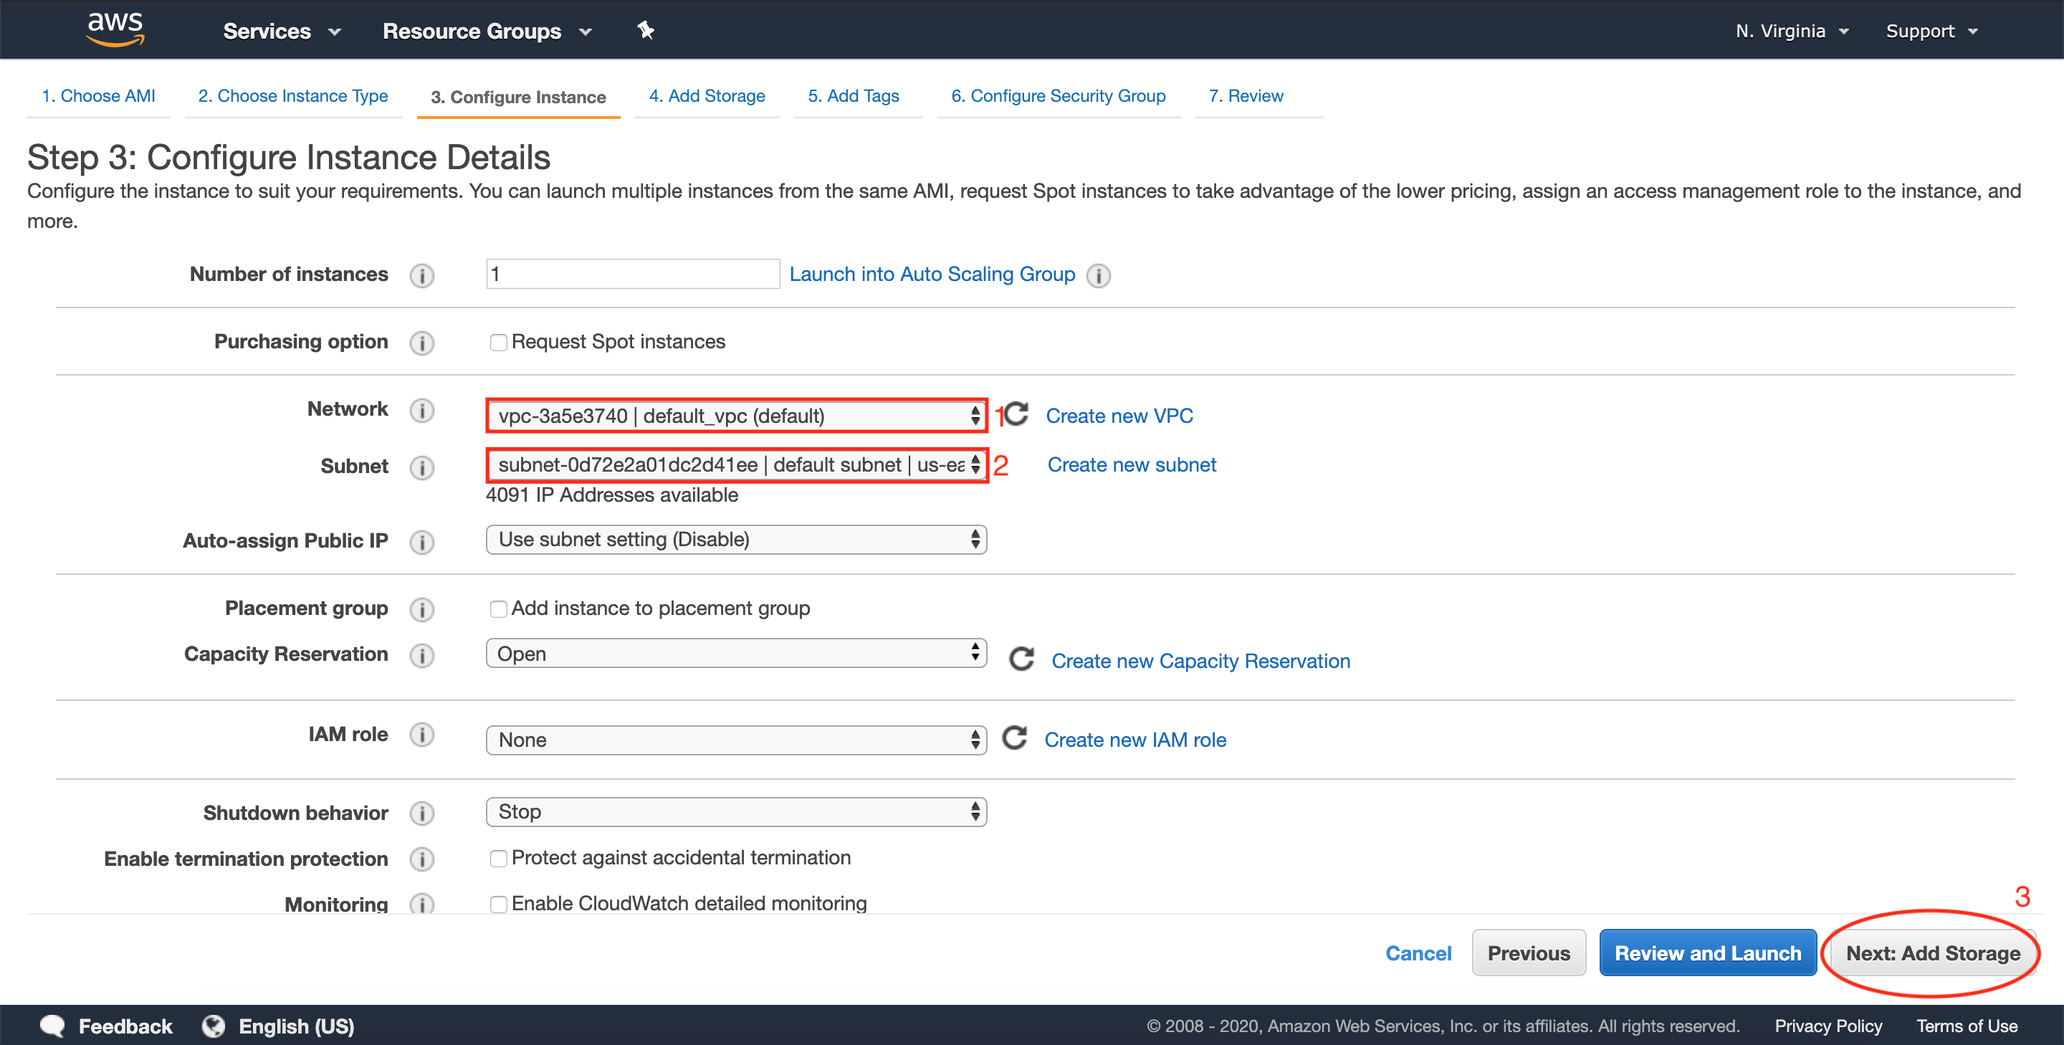Show info for Purchasing option
Image resolution: width=2064 pixels, height=1045 pixels.
[x=422, y=343]
